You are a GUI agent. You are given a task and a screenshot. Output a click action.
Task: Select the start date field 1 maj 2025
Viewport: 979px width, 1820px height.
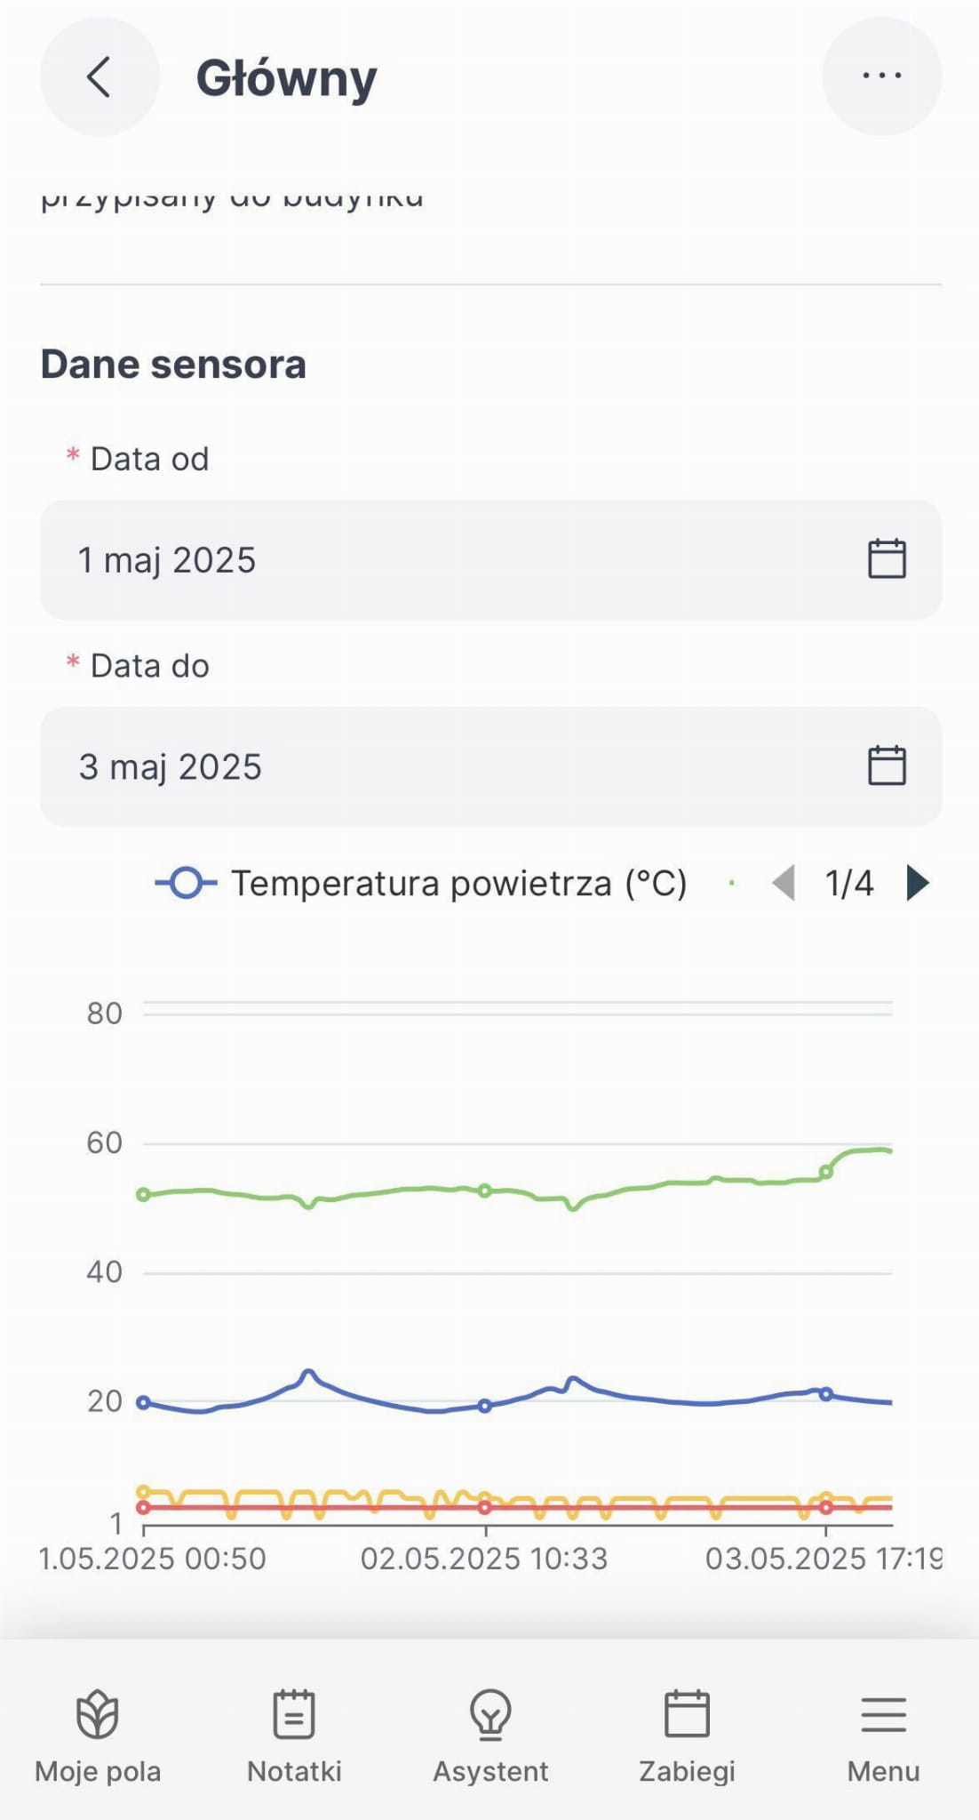pyautogui.click(x=444, y=560)
